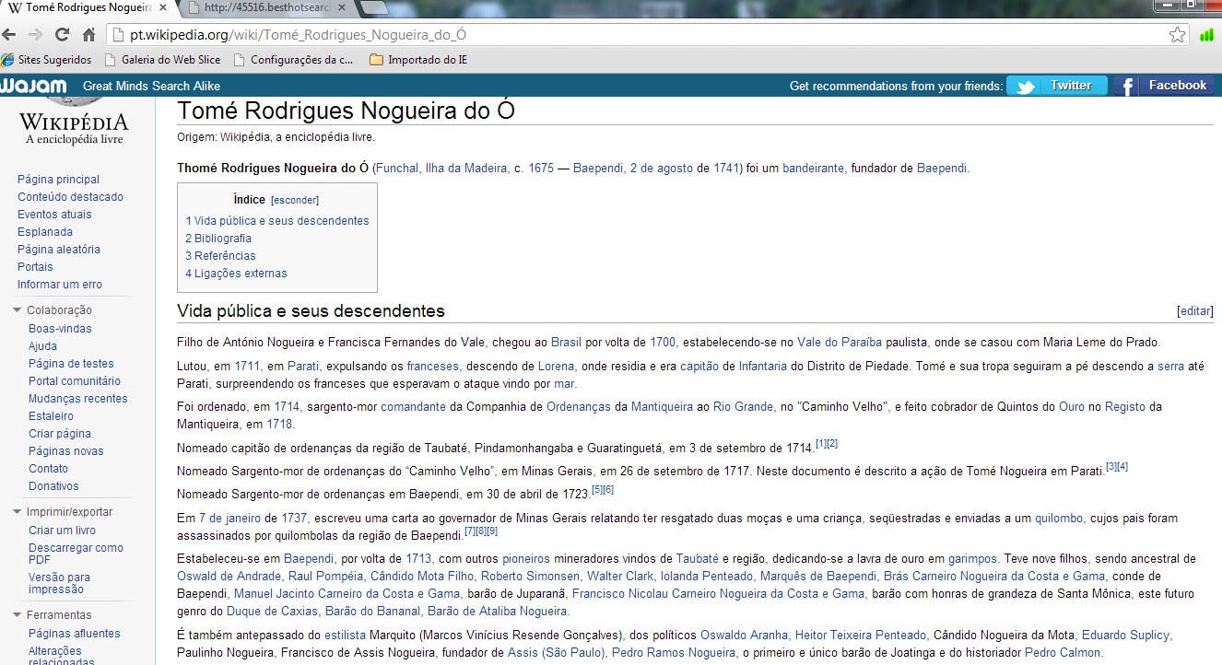Screen dimensions: 1222x665
Task: Click the green signal bars extension icon
Action: pyautogui.click(x=1206, y=35)
